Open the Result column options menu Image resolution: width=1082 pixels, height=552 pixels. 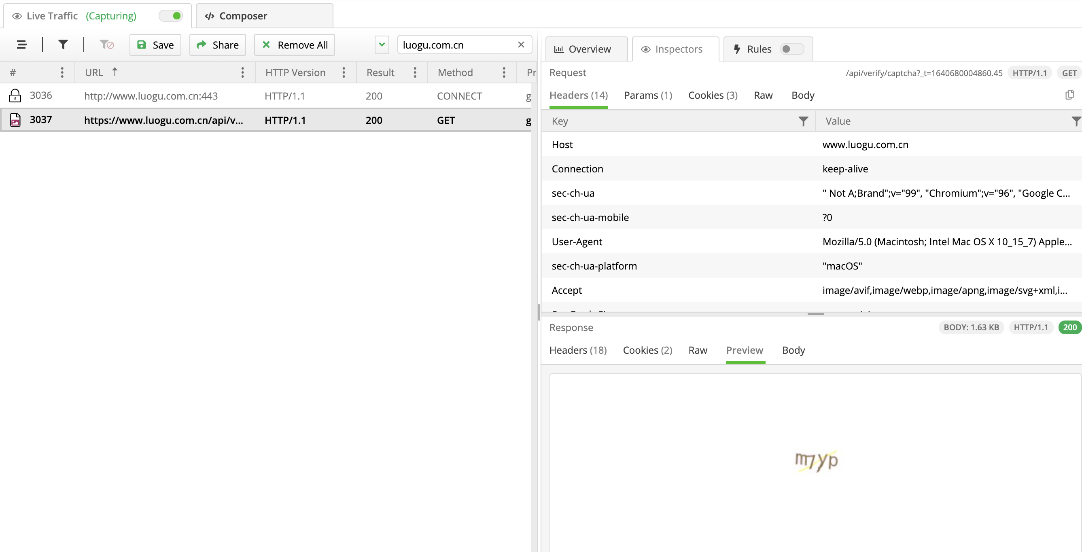pyautogui.click(x=415, y=73)
